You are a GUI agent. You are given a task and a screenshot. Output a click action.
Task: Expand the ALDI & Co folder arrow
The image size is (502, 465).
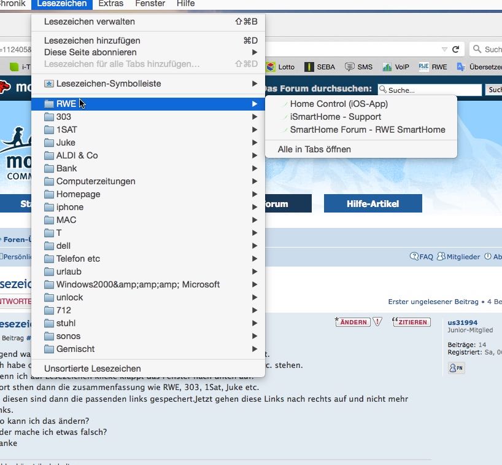(255, 155)
